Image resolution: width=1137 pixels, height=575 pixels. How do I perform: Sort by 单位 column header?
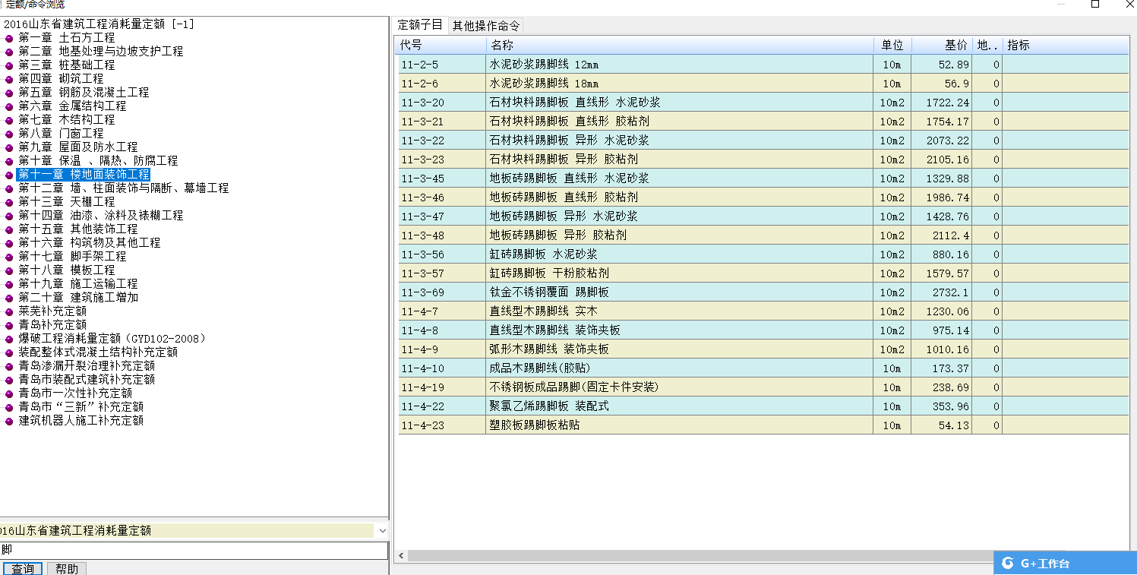pyautogui.click(x=892, y=46)
